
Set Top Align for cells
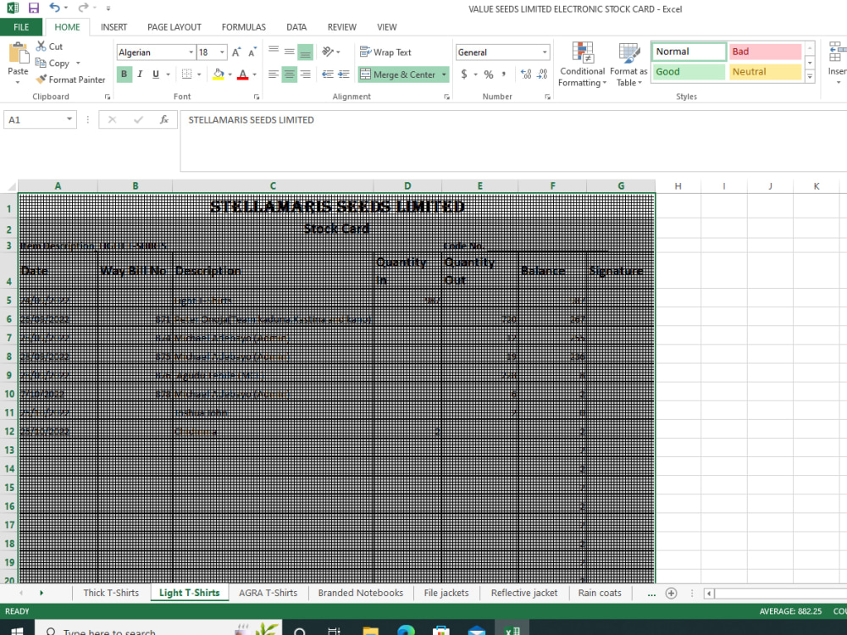tap(274, 52)
